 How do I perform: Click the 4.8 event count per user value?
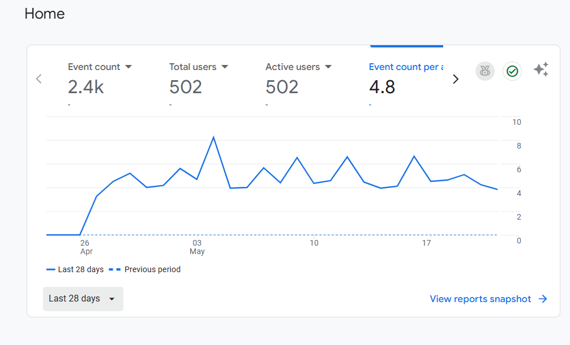pos(382,87)
